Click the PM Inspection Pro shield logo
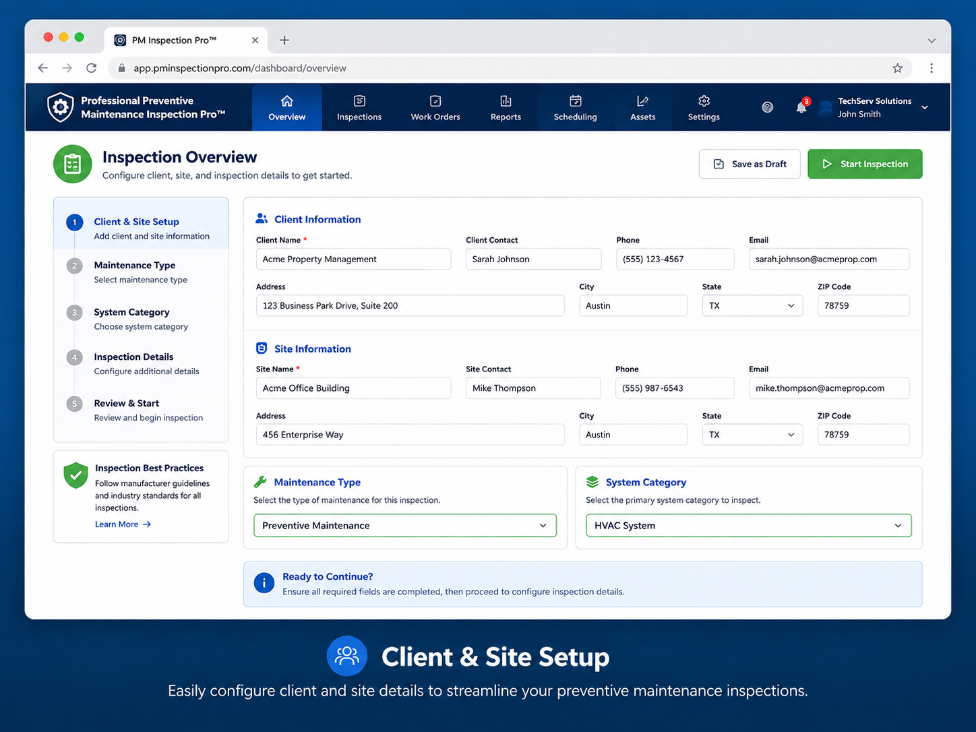Viewport: 976px width, 732px height. [x=61, y=107]
